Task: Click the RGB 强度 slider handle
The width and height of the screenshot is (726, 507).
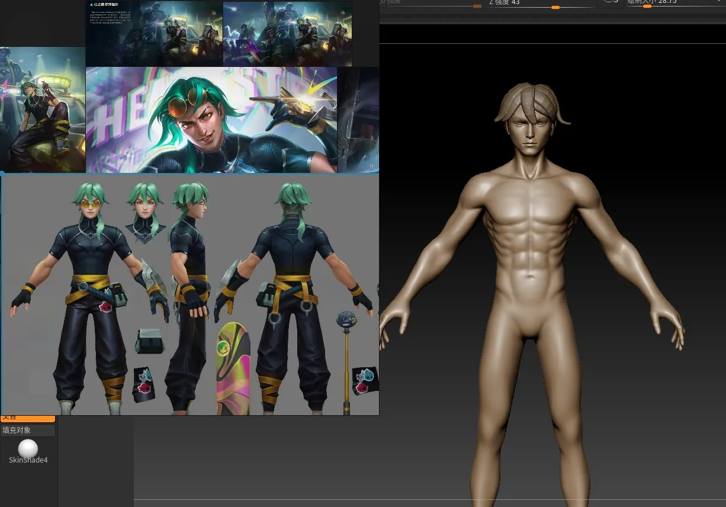Action: pyautogui.click(x=477, y=6)
